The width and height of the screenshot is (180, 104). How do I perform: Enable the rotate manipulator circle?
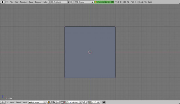[68, 102]
